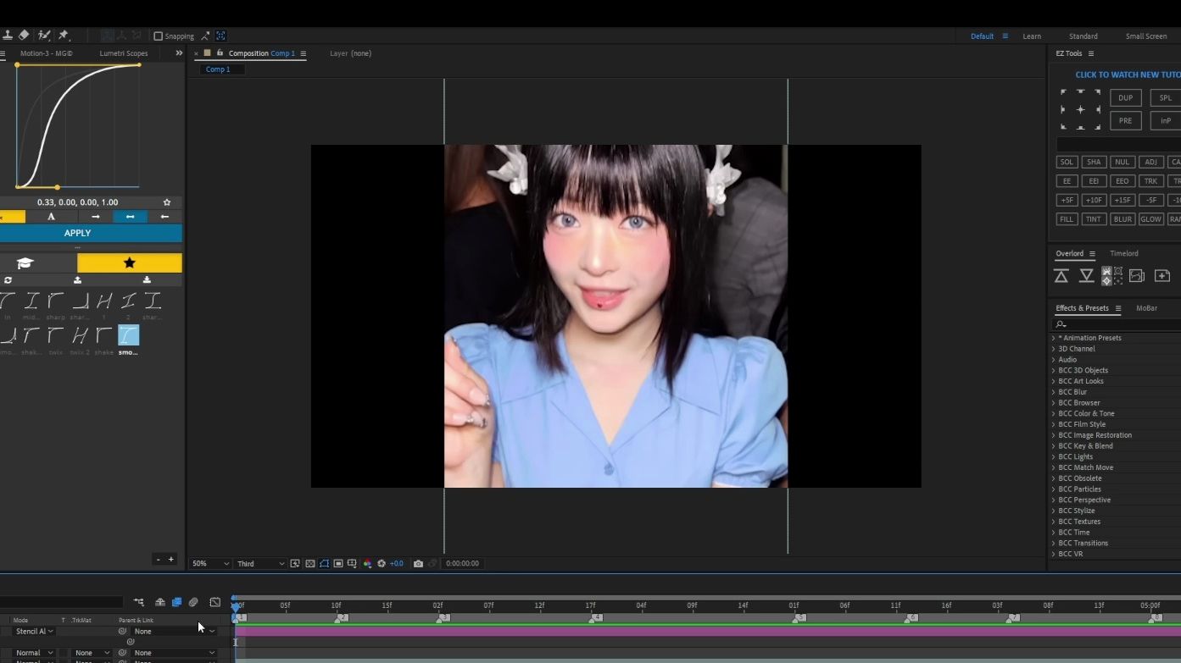Toggle frame blending in the timeline
Screen dimensions: 1181x663
click(x=176, y=603)
